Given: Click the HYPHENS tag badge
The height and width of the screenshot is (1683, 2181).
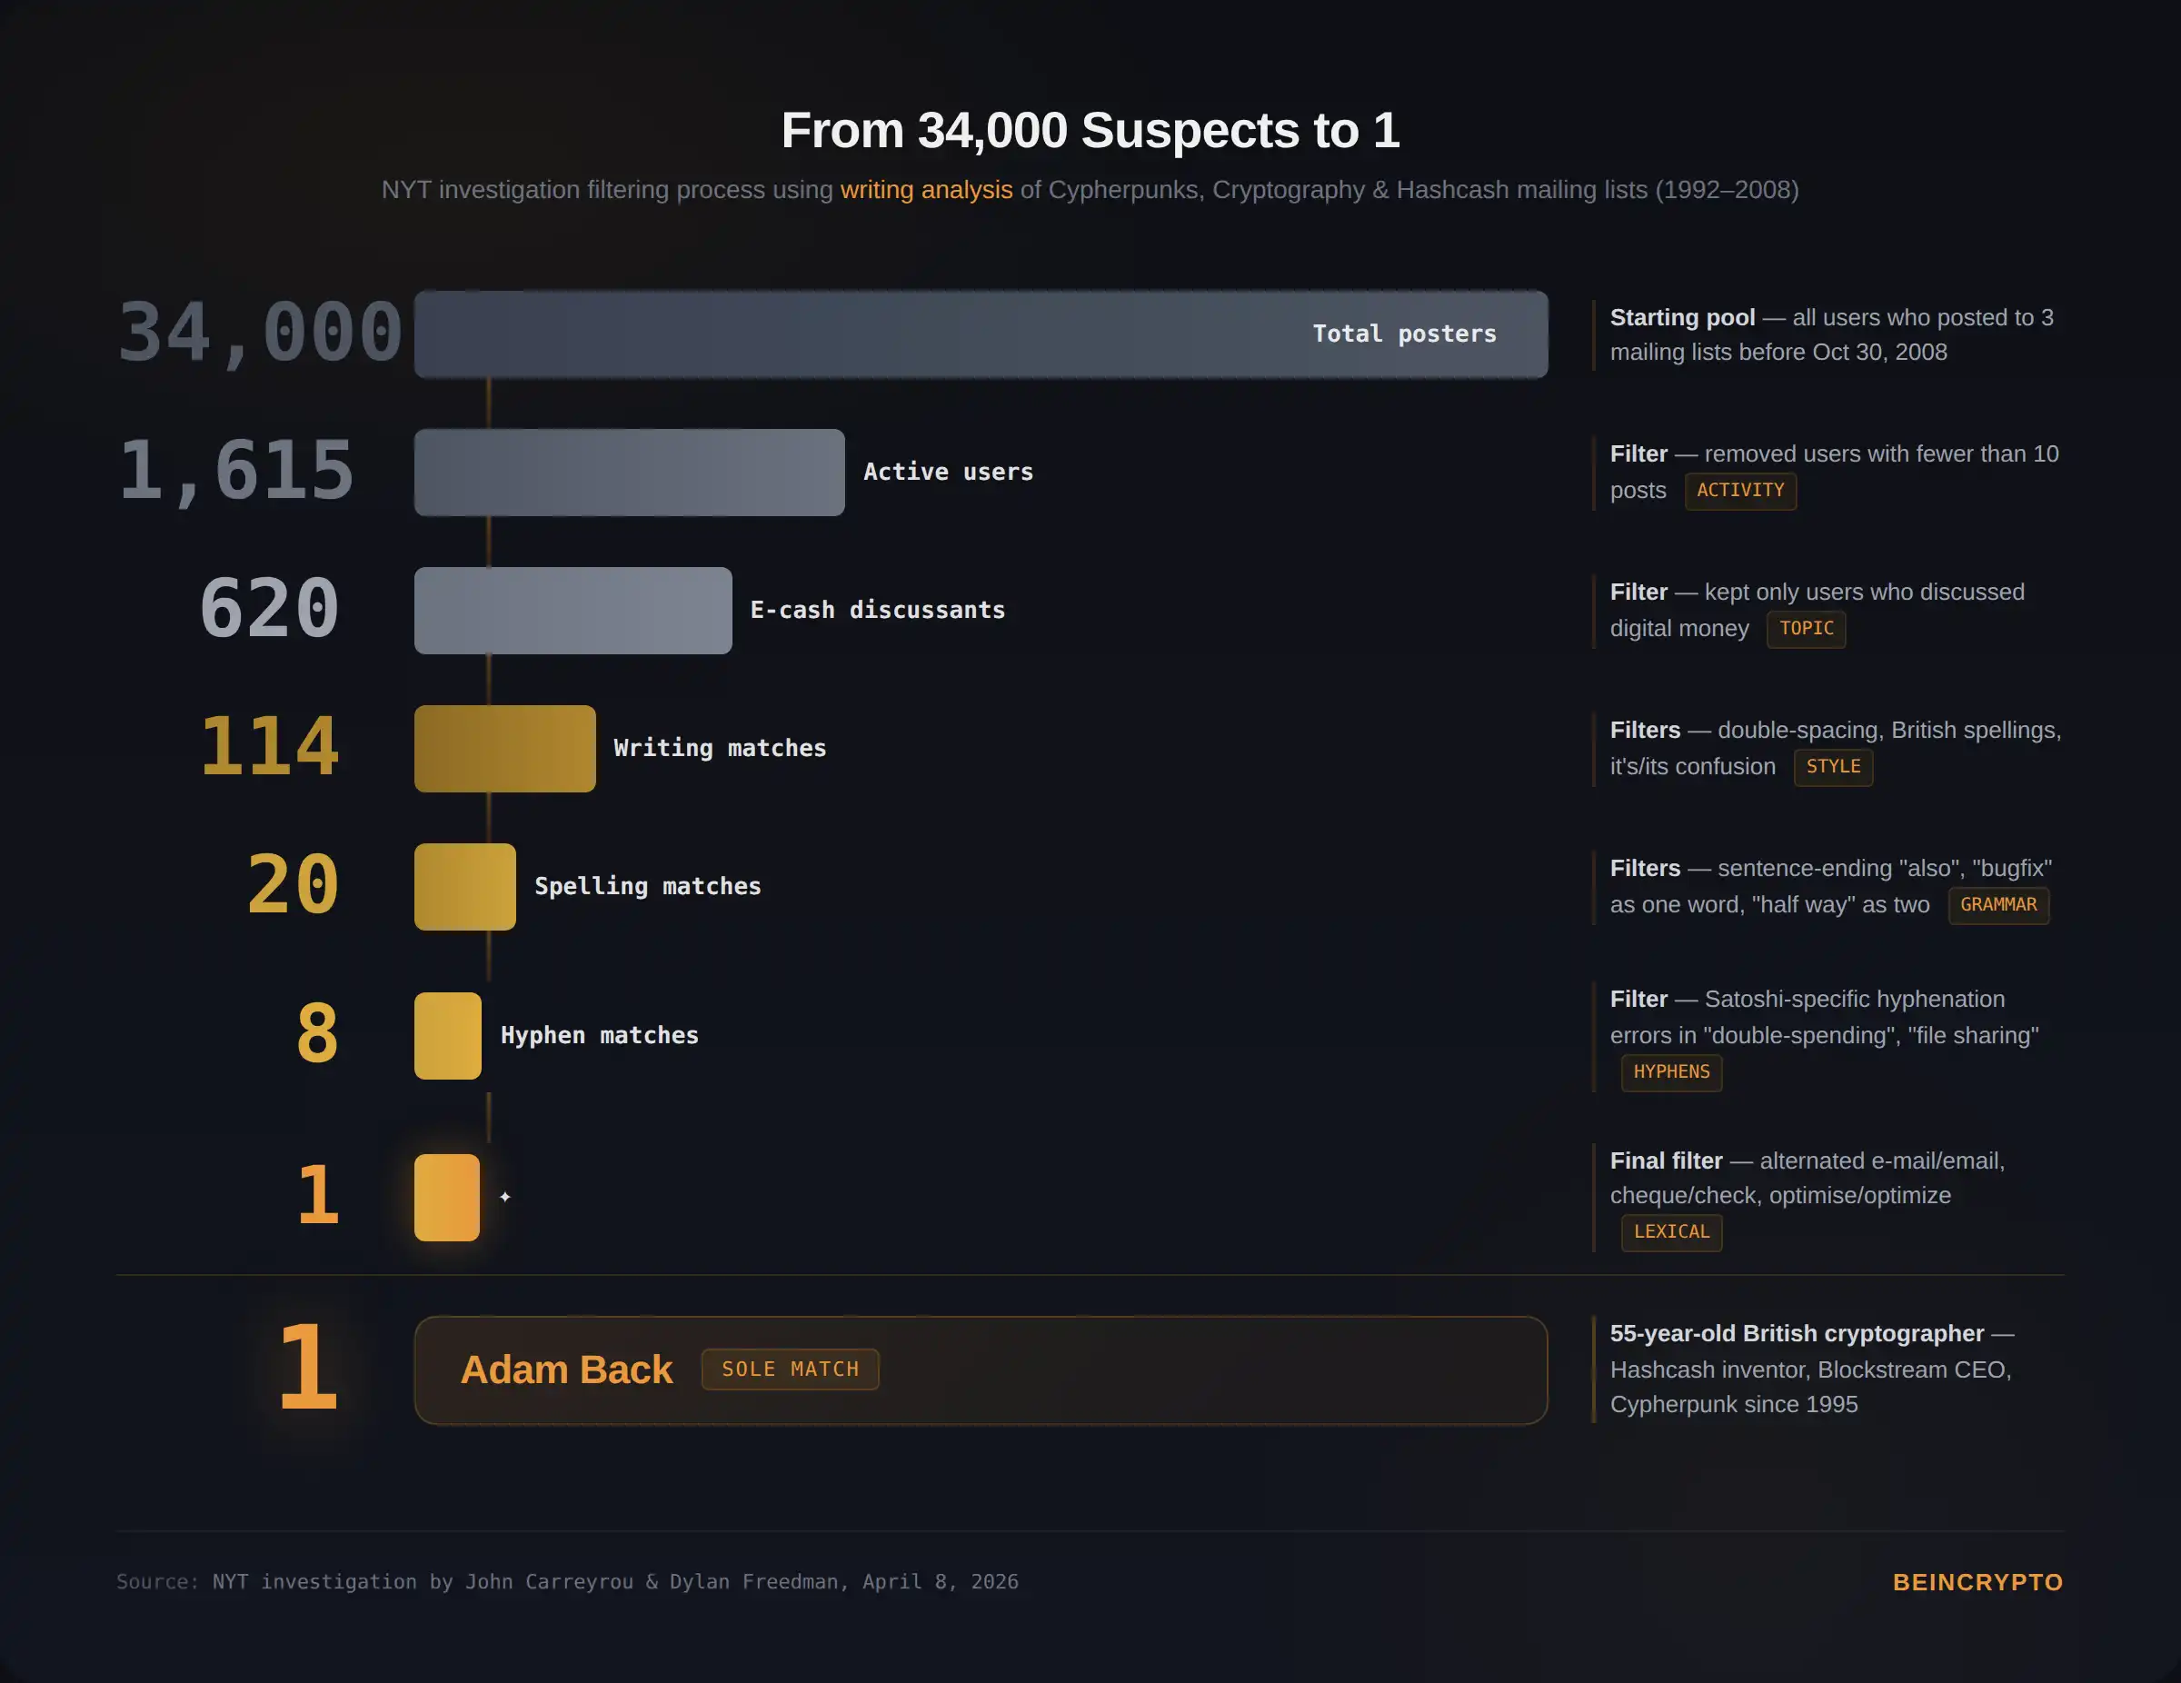Looking at the screenshot, I should click(1672, 1072).
